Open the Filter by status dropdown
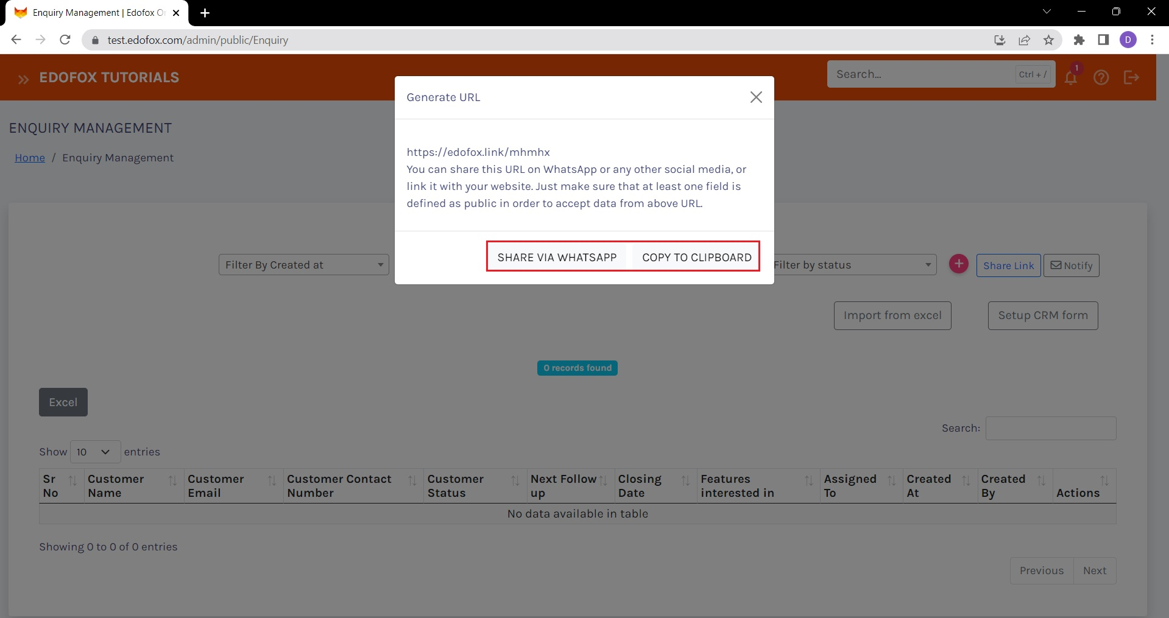 point(853,265)
